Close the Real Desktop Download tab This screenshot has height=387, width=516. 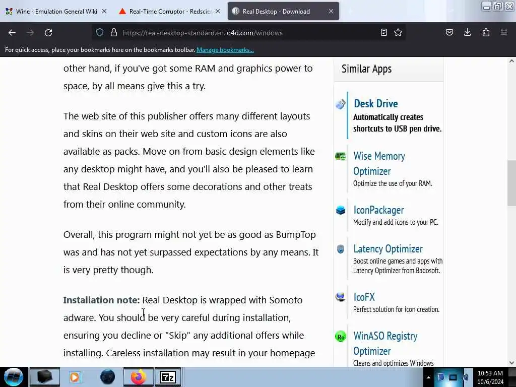click(x=331, y=11)
